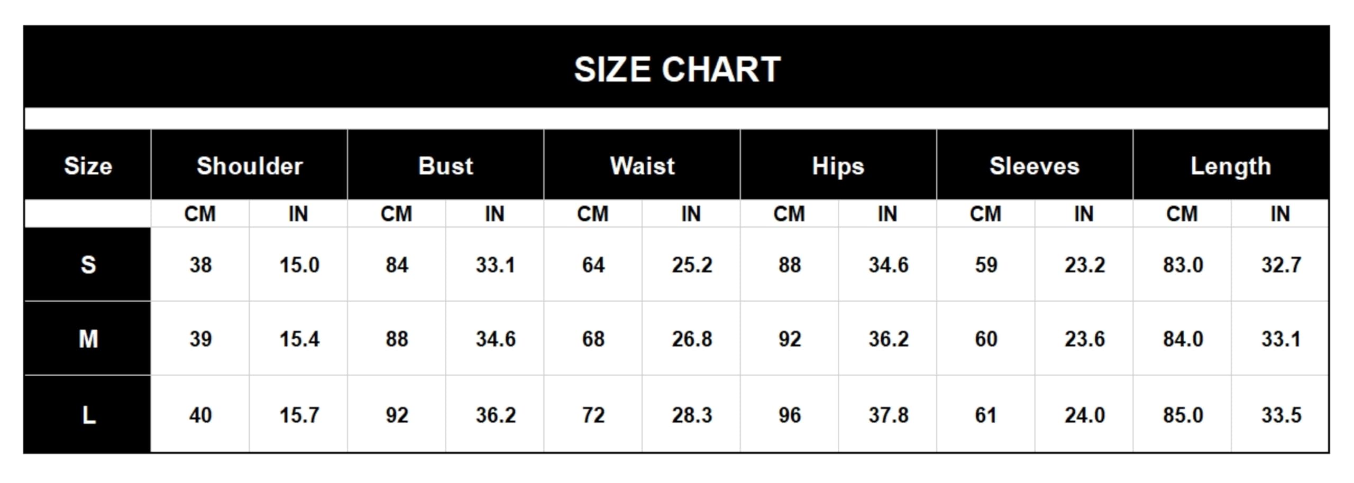
Task: Click shoulder CM value 38
Action: coord(200,265)
